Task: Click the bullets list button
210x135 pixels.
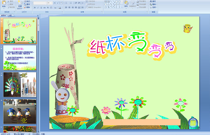Action: [x=67, y=3]
